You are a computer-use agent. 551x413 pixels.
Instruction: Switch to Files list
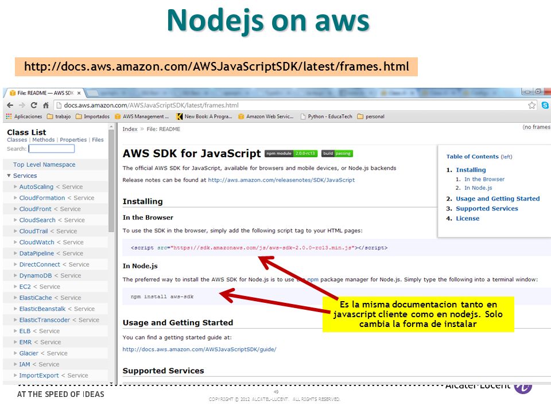click(98, 140)
